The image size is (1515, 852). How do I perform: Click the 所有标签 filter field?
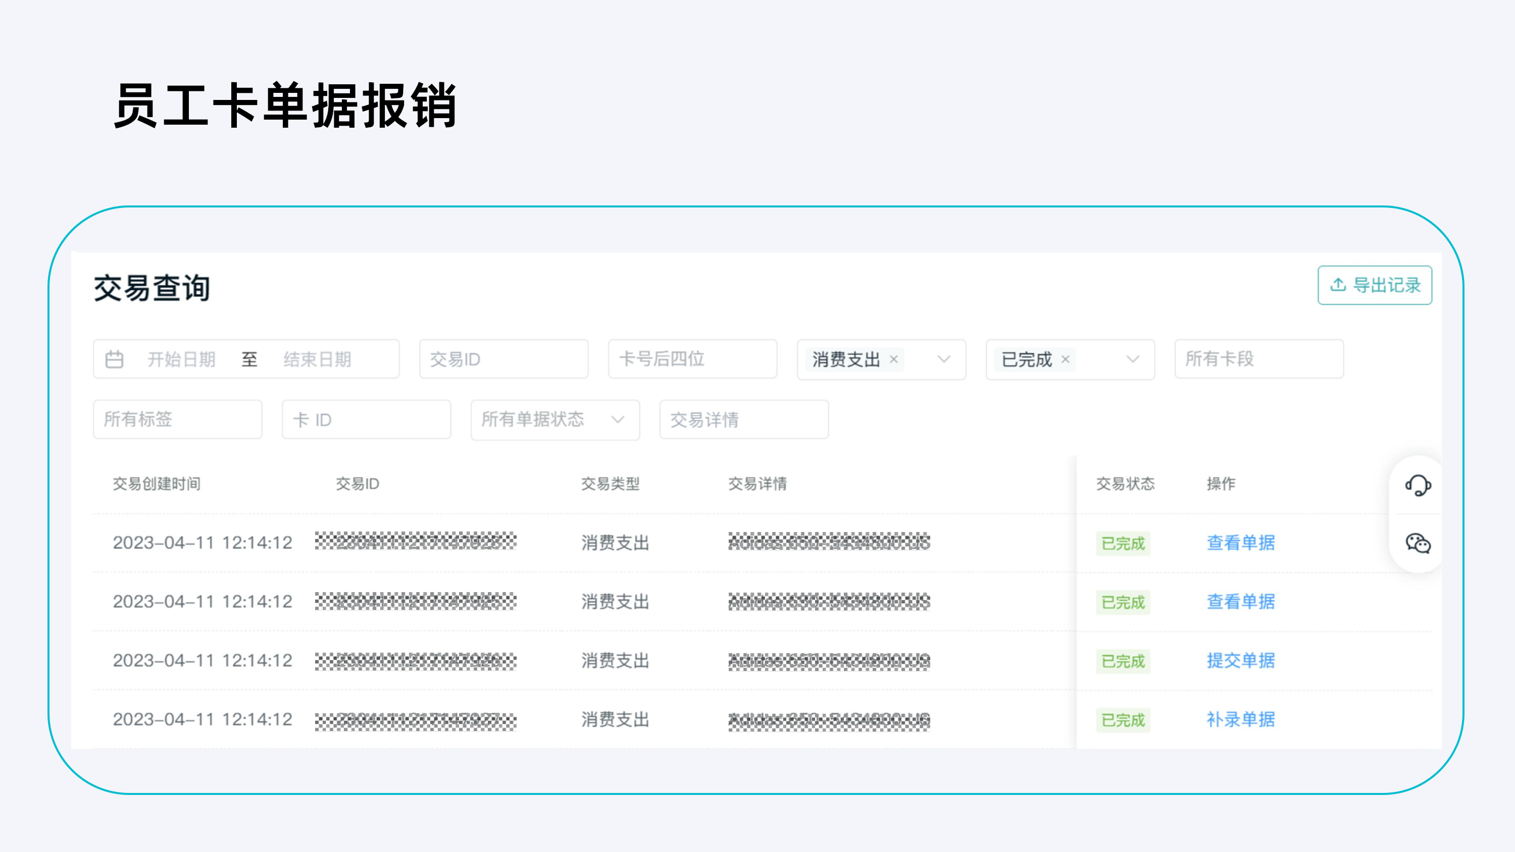(x=177, y=420)
